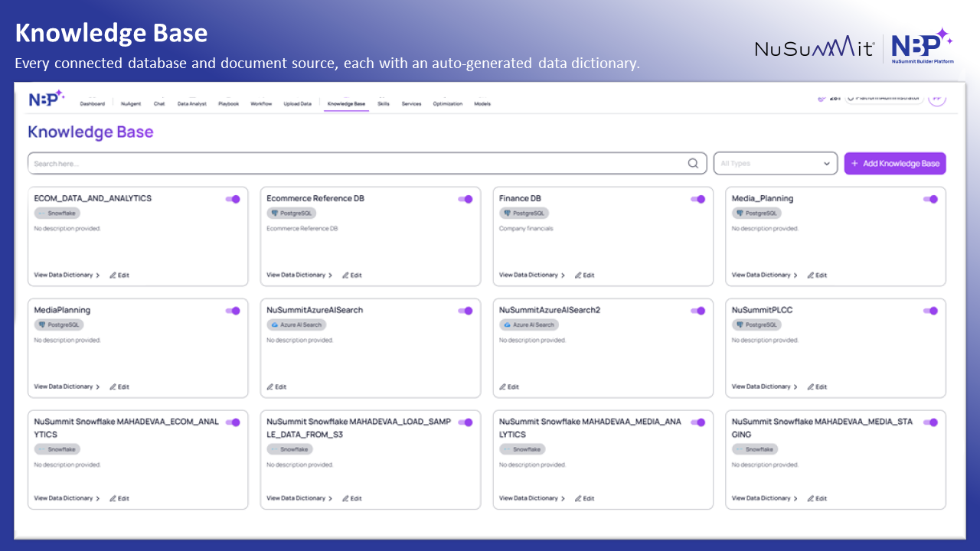Switch off NuSummitAzureAISearch2 toggle
Viewport: 980px width, 551px height.
click(698, 311)
